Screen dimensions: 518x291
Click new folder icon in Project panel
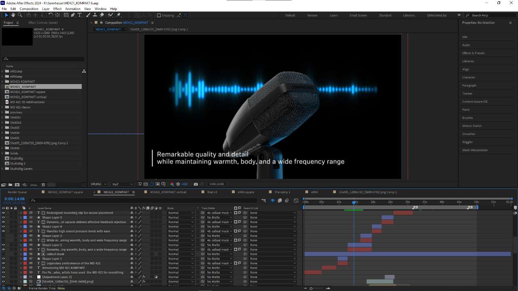pyautogui.click(x=10, y=185)
